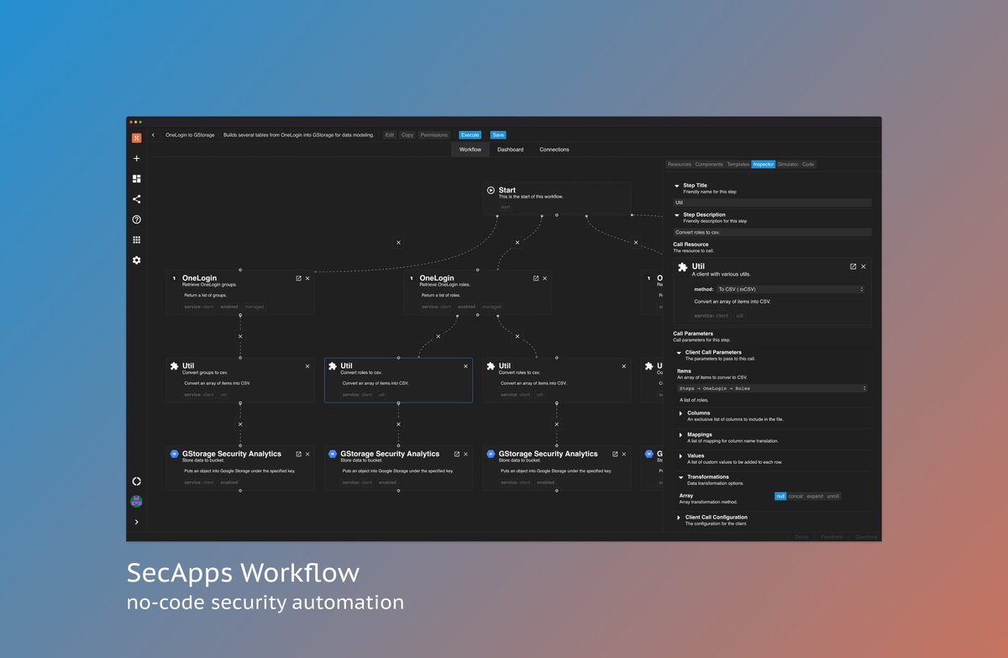The width and height of the screenshot is (1008, 658).
Task: Click the Edit button in header
Action: (390, 135)
